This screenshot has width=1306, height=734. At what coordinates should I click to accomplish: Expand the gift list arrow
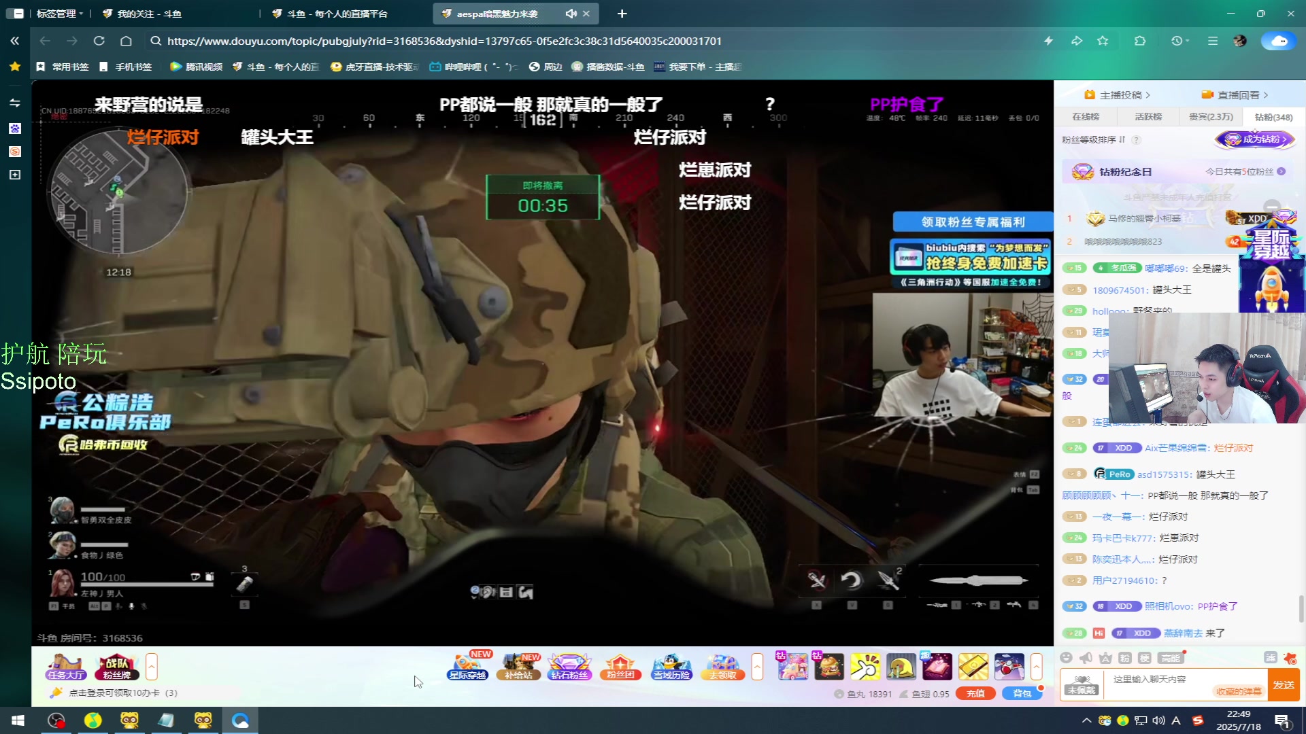pos(1036,667)
